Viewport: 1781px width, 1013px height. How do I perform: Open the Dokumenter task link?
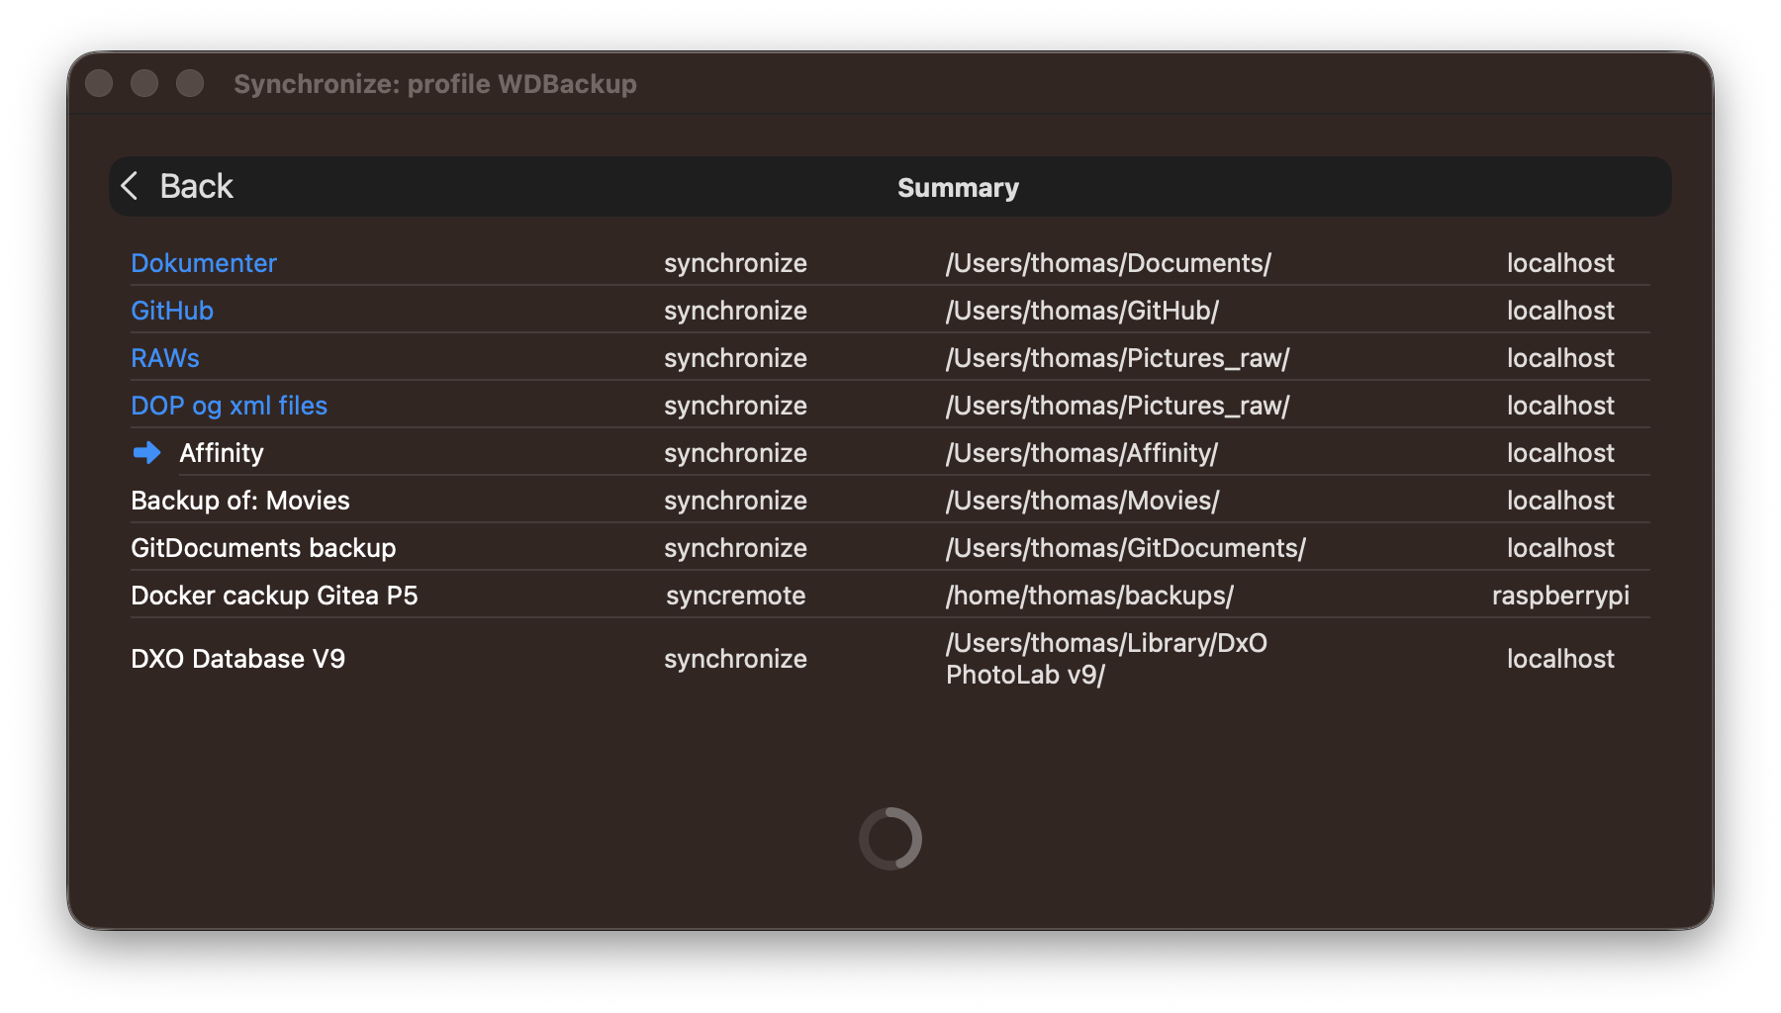(204, 263)
